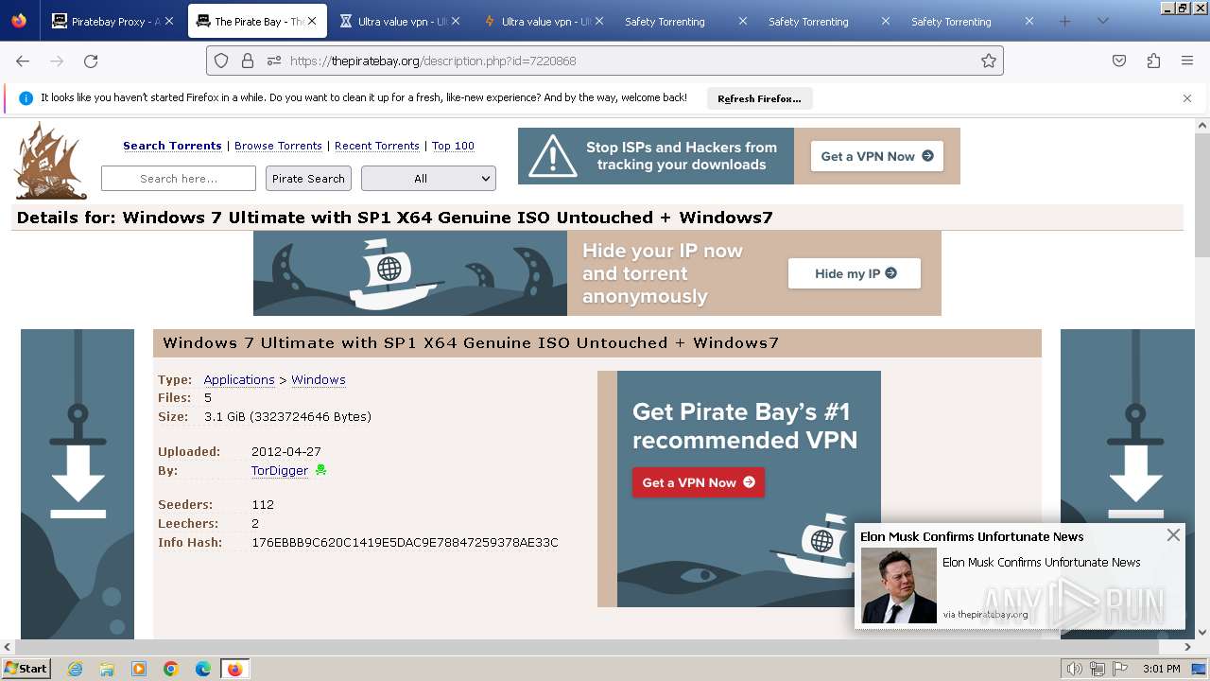Open the Start menu

[x=26, y=669]
